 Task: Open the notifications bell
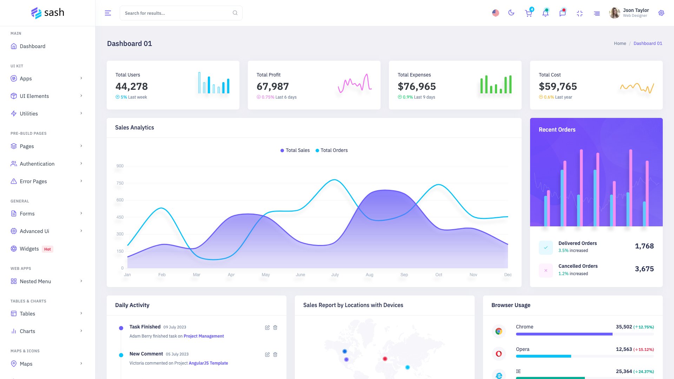pyautogui.click(x=545, y=13)
